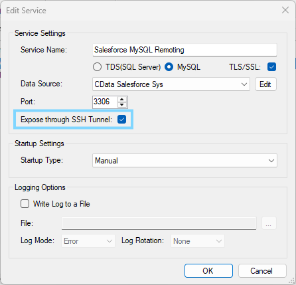
Task: Click into the Port number field
Action: tap(105, 102)
